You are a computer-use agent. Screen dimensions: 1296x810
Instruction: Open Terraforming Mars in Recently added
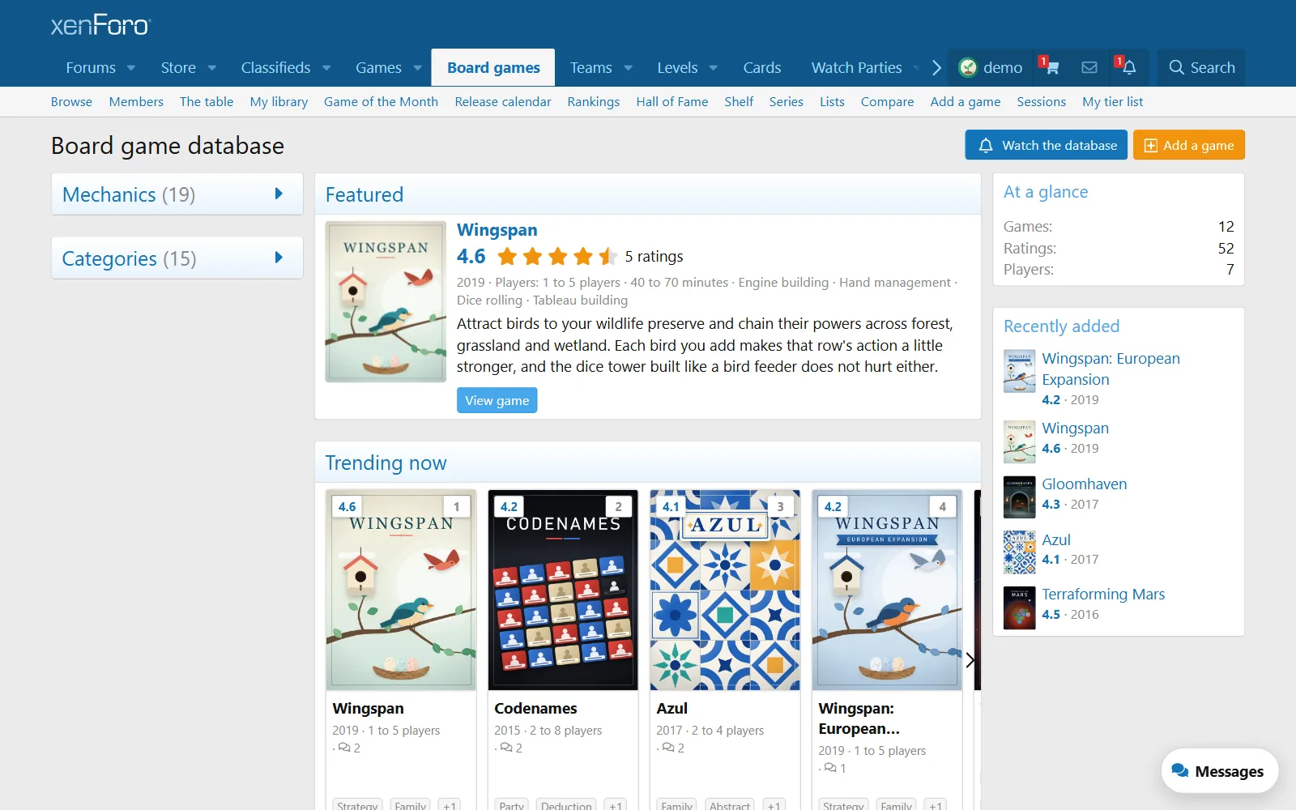[x=1103, y=594]
